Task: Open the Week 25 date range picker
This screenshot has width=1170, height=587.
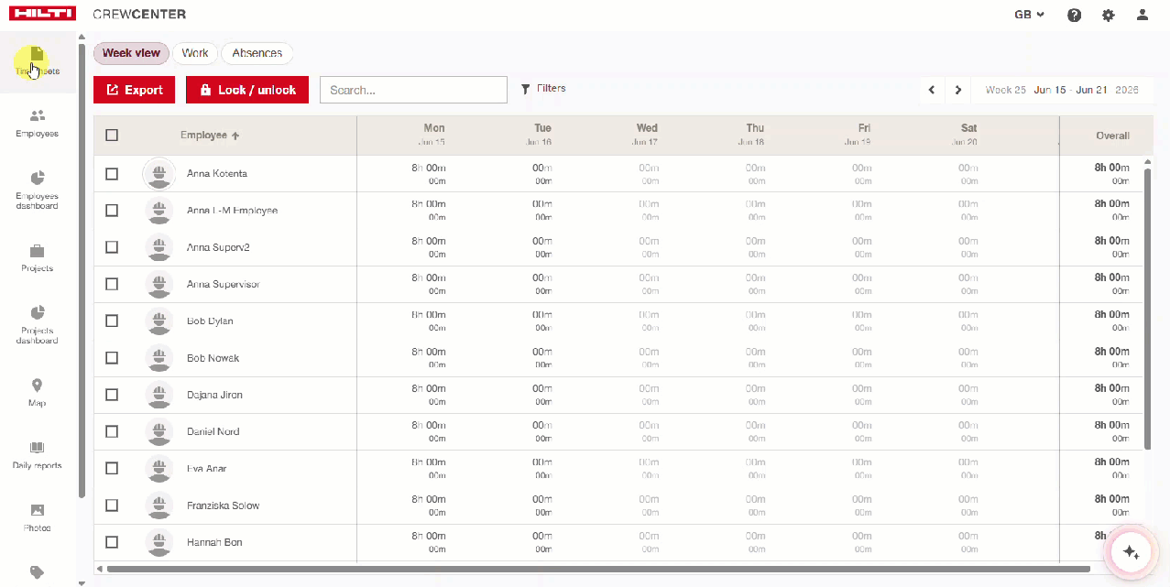Action: click(1062, 90)
